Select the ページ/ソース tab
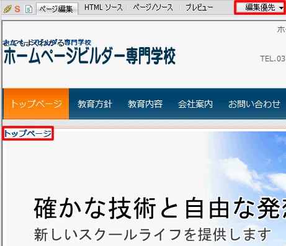This screenshot has width=286, height=246. tap(153, 7)
